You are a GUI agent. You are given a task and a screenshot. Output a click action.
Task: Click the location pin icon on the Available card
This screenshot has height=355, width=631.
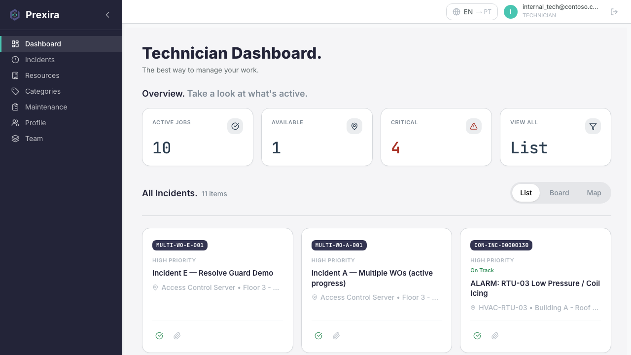(354, 126)
